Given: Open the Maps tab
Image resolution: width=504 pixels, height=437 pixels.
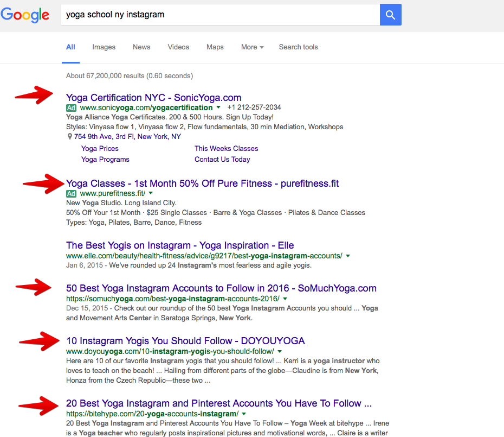Looking at the screenshot, I should pos(215,47).
